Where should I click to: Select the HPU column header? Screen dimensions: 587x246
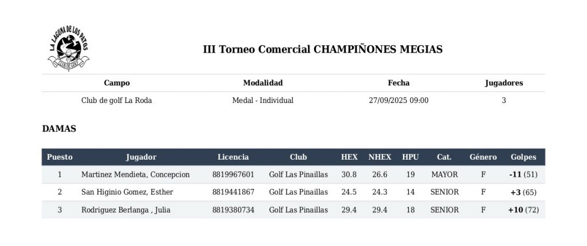click(x=410, y=157)
